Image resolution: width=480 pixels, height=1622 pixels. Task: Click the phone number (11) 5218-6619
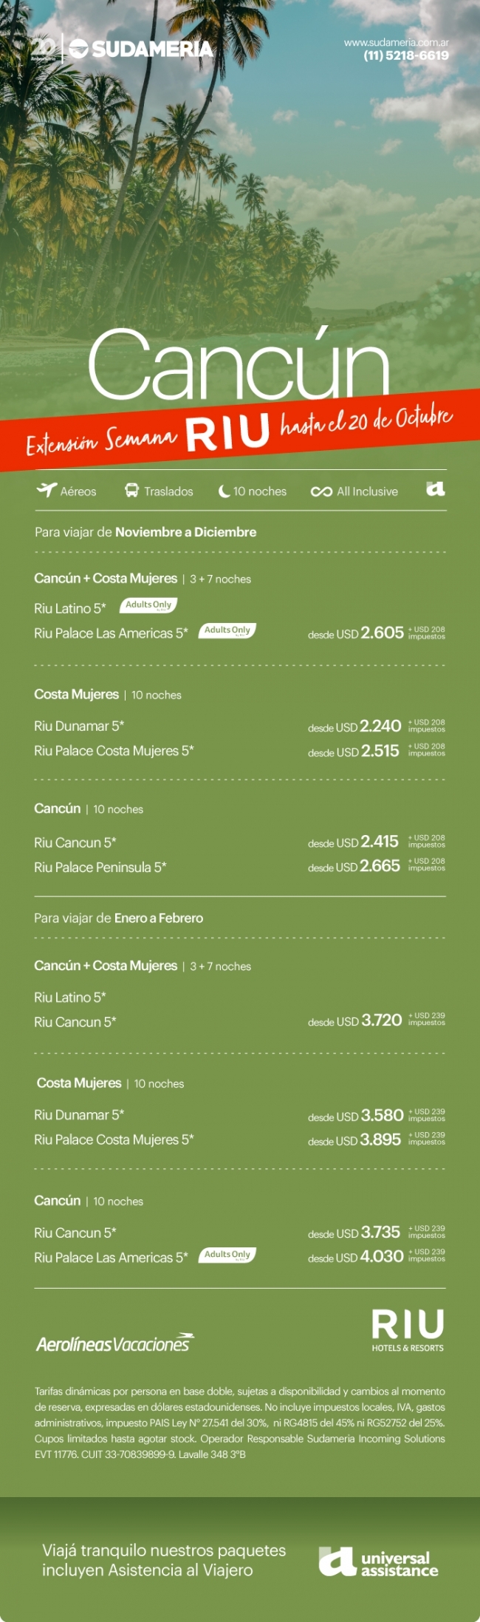coord(405,55)
